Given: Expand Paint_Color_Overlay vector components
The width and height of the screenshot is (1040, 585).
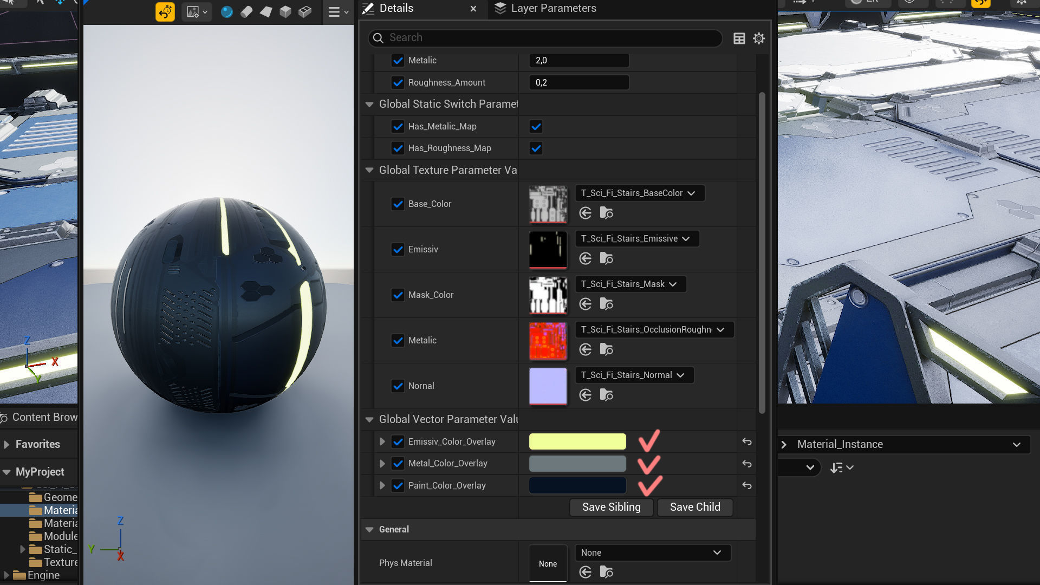Looking at the screenshot, I should pos(382,486).
